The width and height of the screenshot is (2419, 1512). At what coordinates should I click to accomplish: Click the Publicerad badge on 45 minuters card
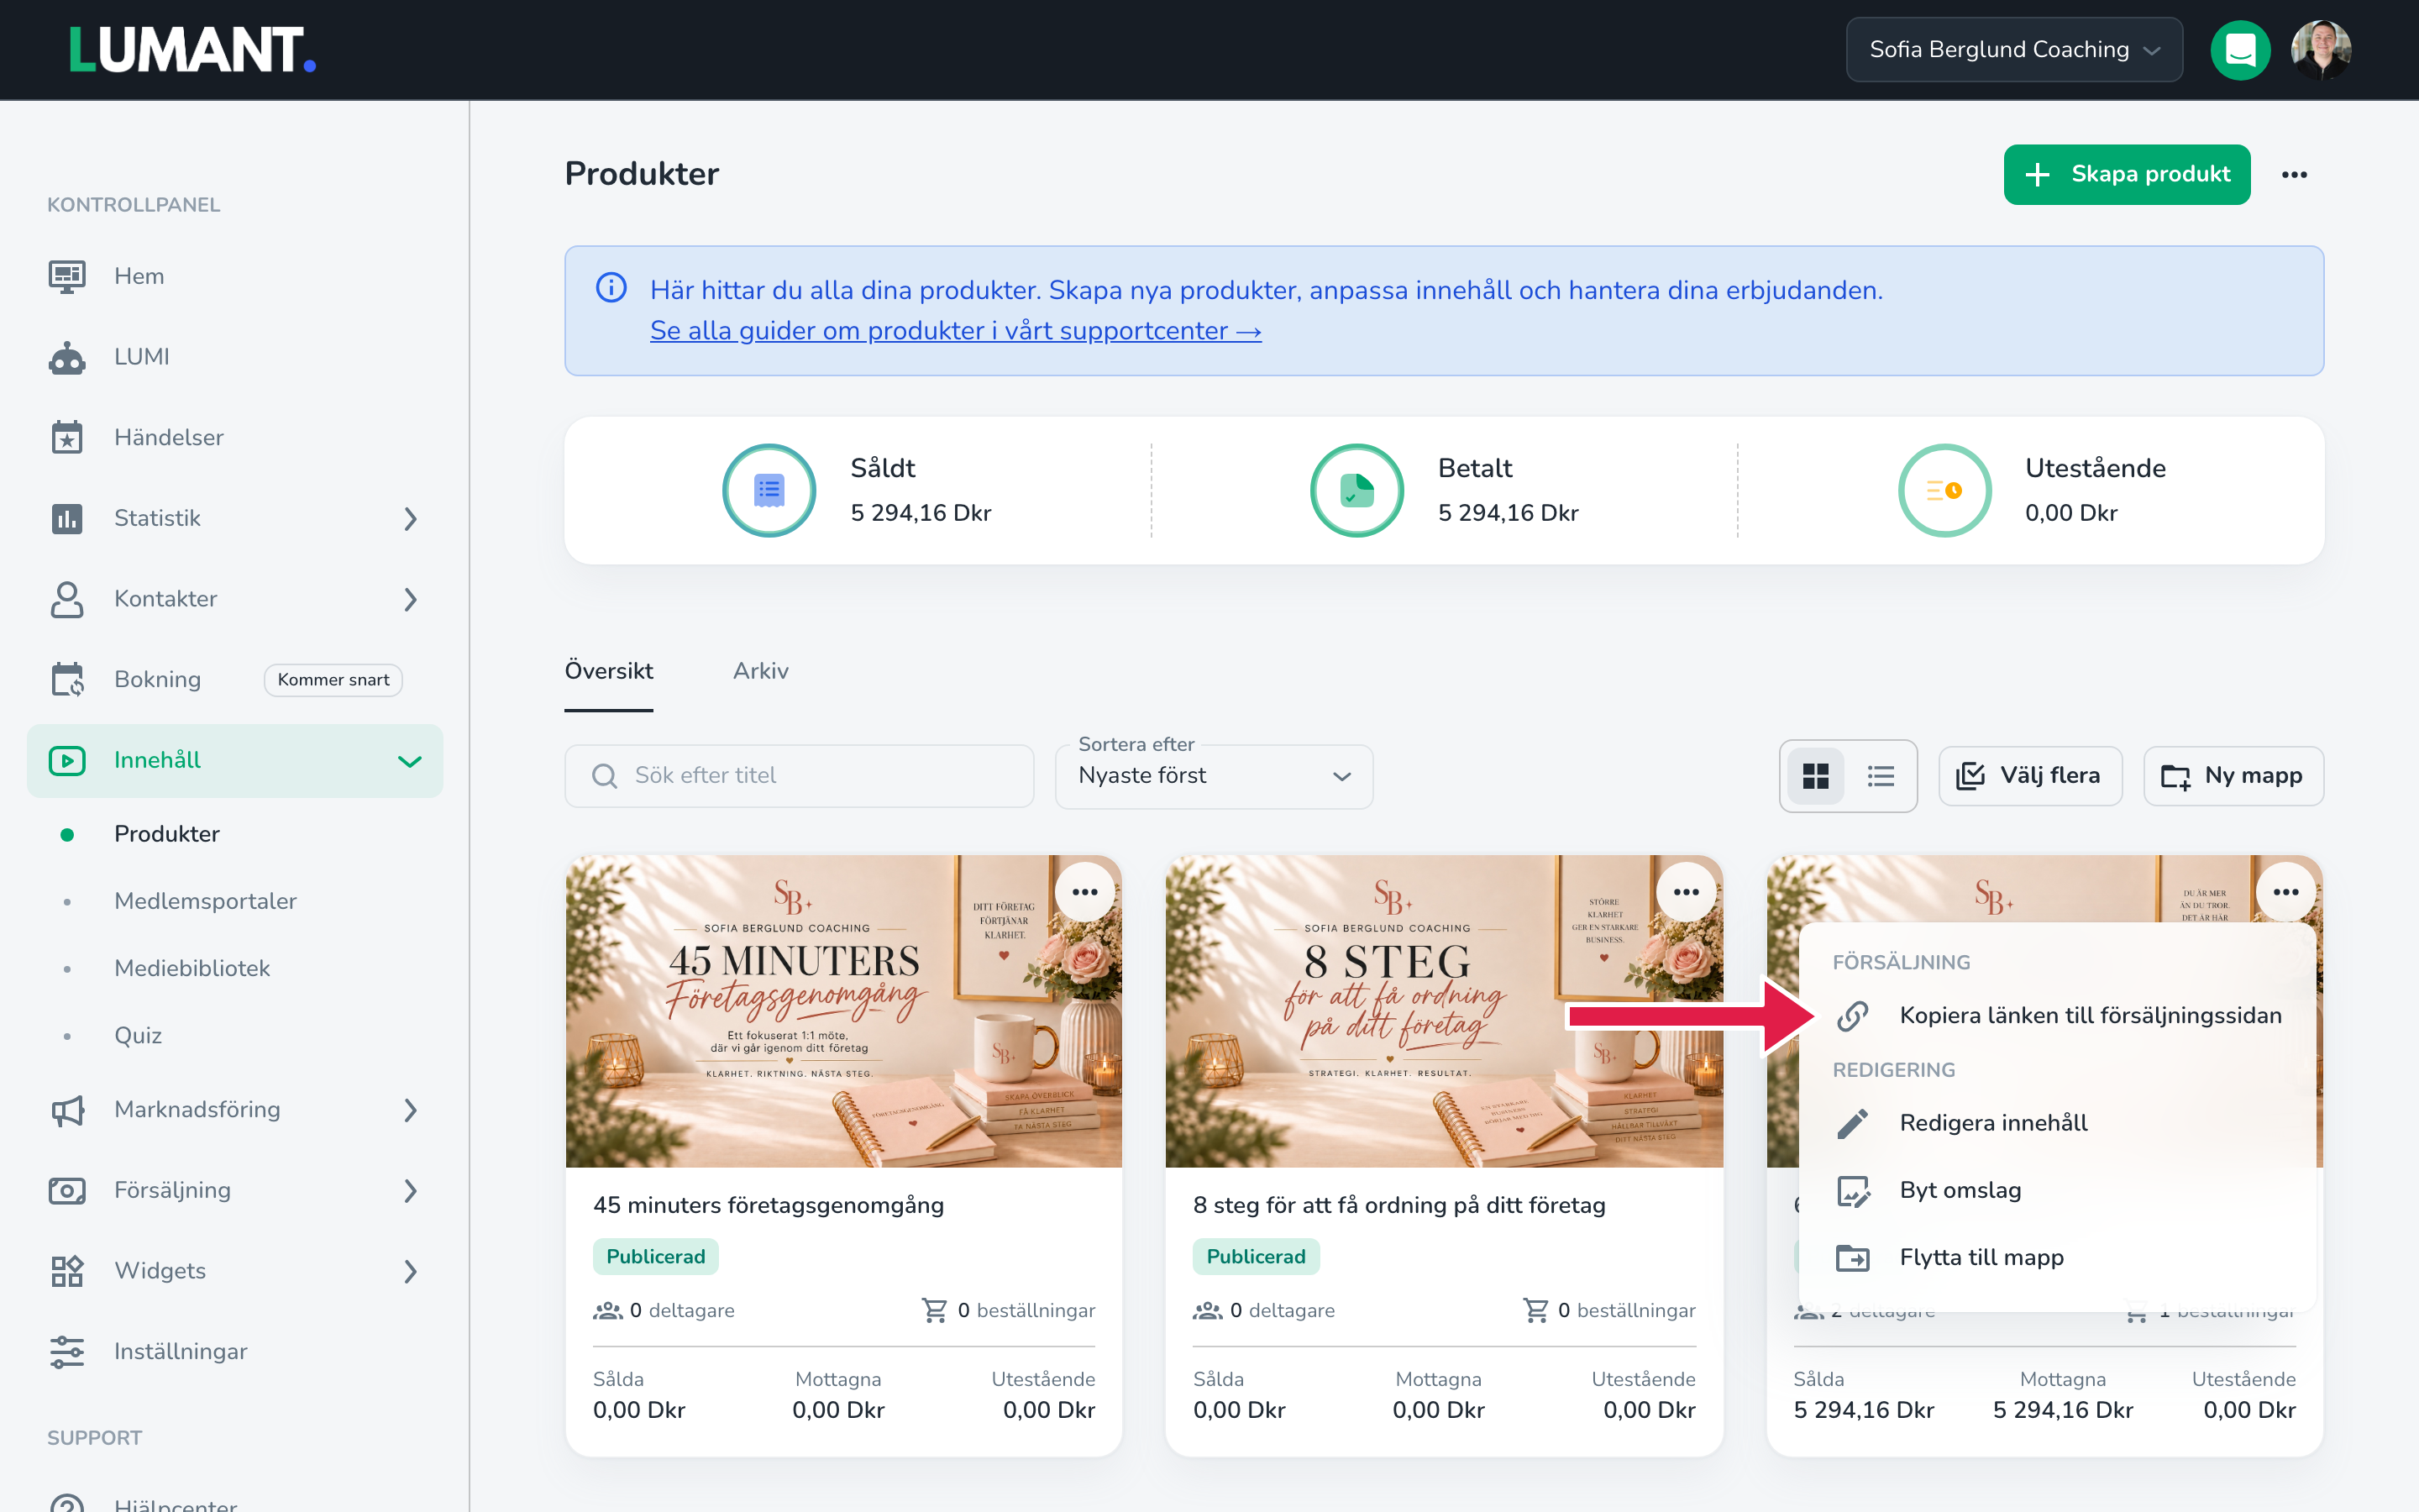pos(655,1257)
